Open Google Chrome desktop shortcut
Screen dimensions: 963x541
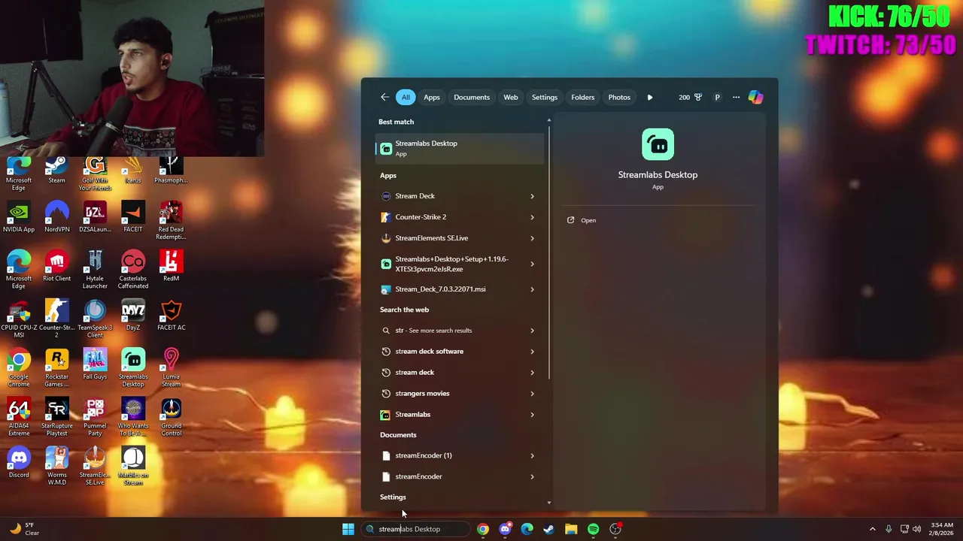coord(19,368)
